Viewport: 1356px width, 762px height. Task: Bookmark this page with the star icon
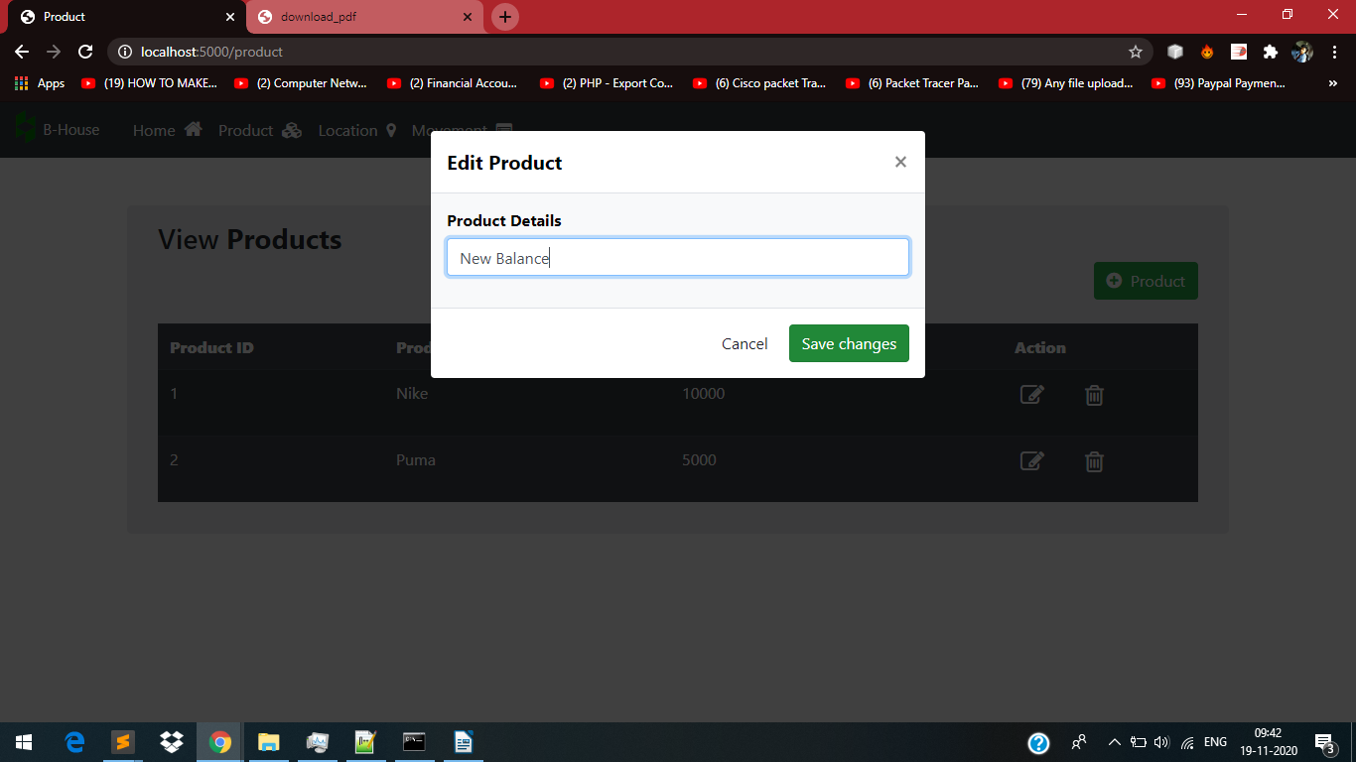(x=1136, y=52)
